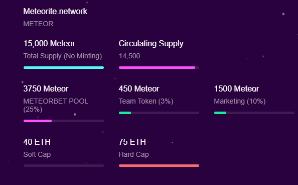298x185 pixels.
Task: Click the cyan Total Supply progress bar
Action: coord(64,68)
